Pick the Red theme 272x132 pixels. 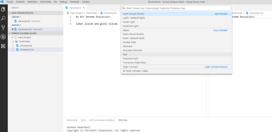(176, 55)
